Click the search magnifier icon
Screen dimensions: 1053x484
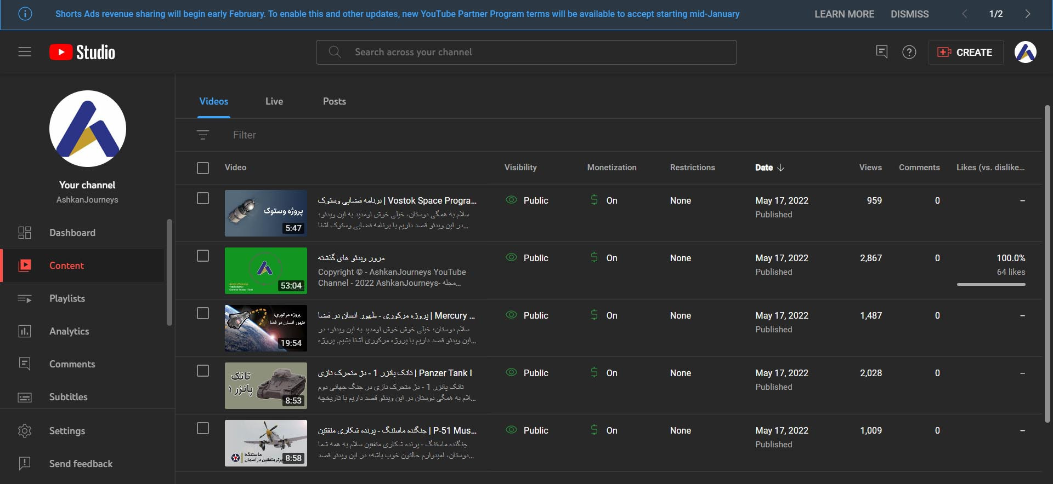click(335, 52)
